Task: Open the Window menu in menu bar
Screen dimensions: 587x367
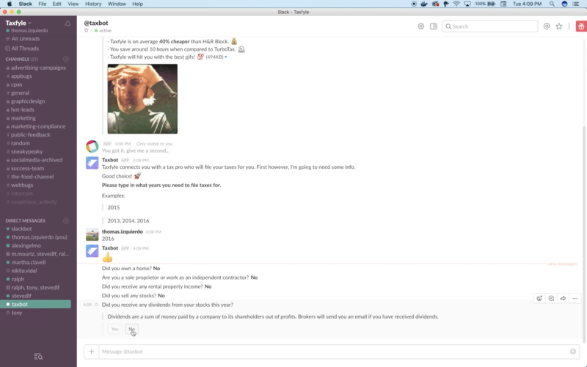Action: pyautogui.click(x=116, y=4)
